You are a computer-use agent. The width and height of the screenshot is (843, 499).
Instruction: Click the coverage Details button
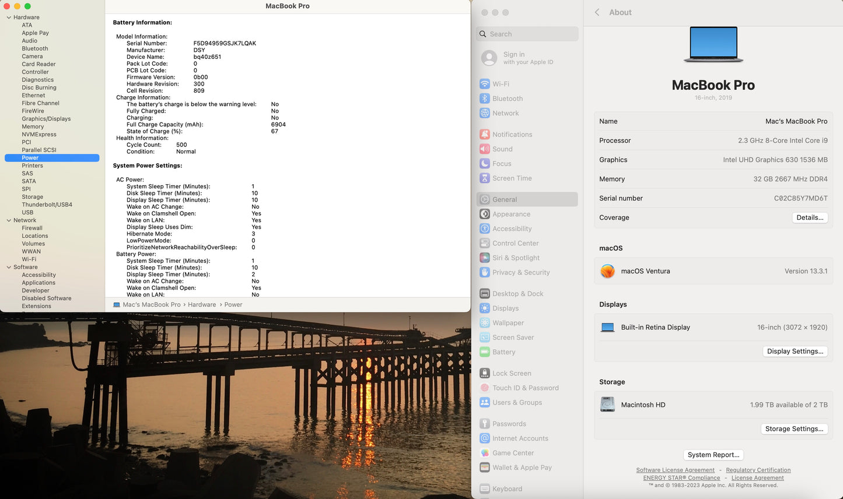[x=810, y=217]
